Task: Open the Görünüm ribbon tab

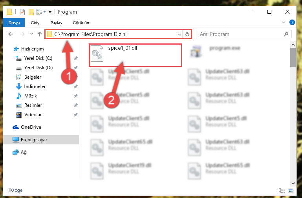Action: point(82,23)
